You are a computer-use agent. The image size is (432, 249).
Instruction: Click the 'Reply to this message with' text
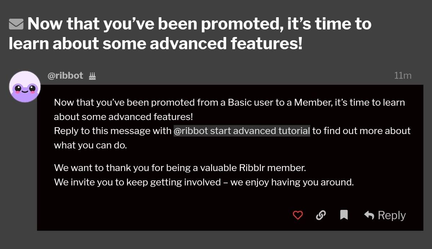pos(113,131)
